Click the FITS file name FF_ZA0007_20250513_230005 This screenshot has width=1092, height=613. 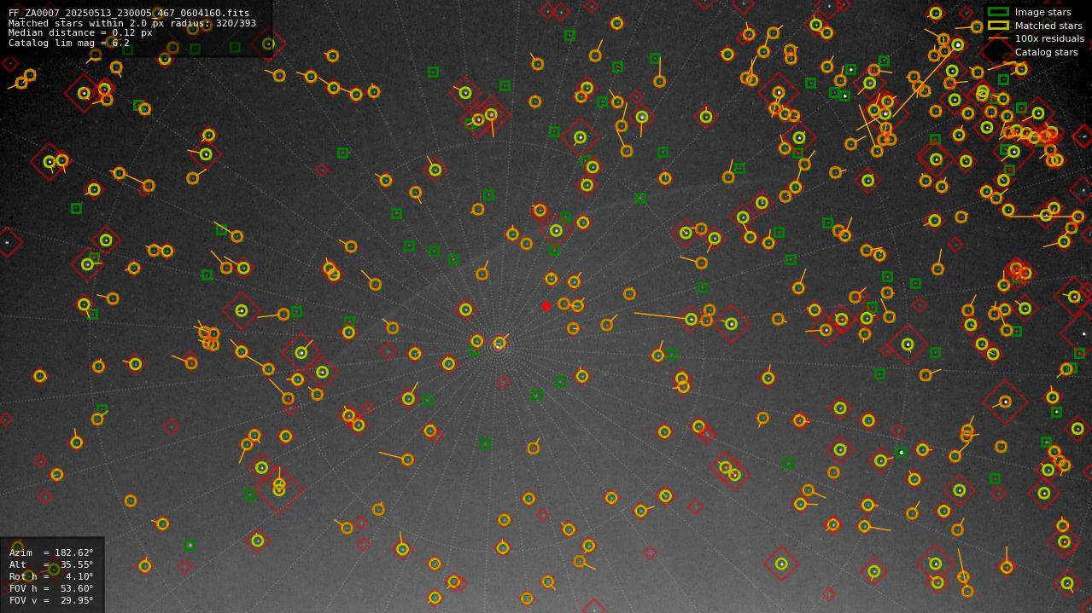pyautogui.click(x=129, y=14)
